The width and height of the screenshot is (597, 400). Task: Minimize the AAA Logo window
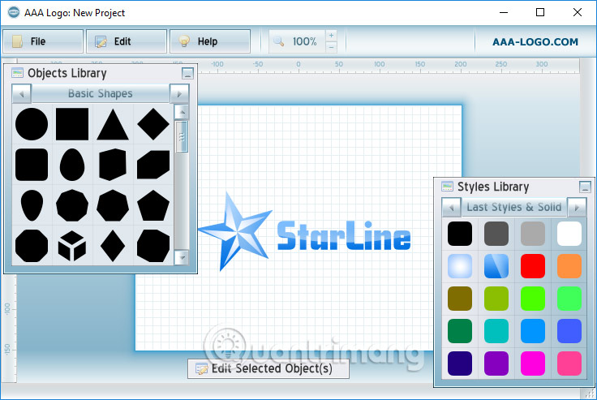504,12
